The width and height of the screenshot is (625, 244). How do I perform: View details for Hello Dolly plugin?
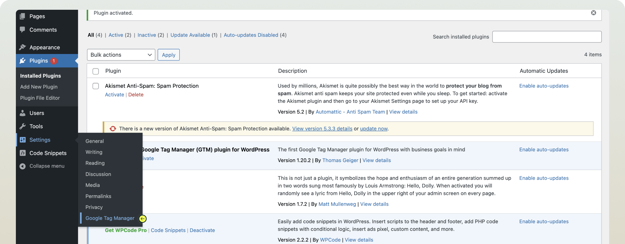click(374, 204)
